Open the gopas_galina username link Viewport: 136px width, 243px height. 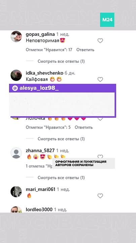click(40, 34)
